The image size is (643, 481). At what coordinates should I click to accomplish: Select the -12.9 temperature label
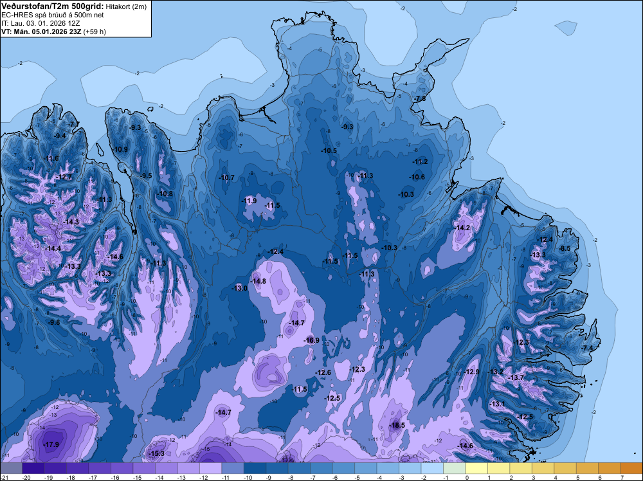pyautogui.click(x=471, y=372)
